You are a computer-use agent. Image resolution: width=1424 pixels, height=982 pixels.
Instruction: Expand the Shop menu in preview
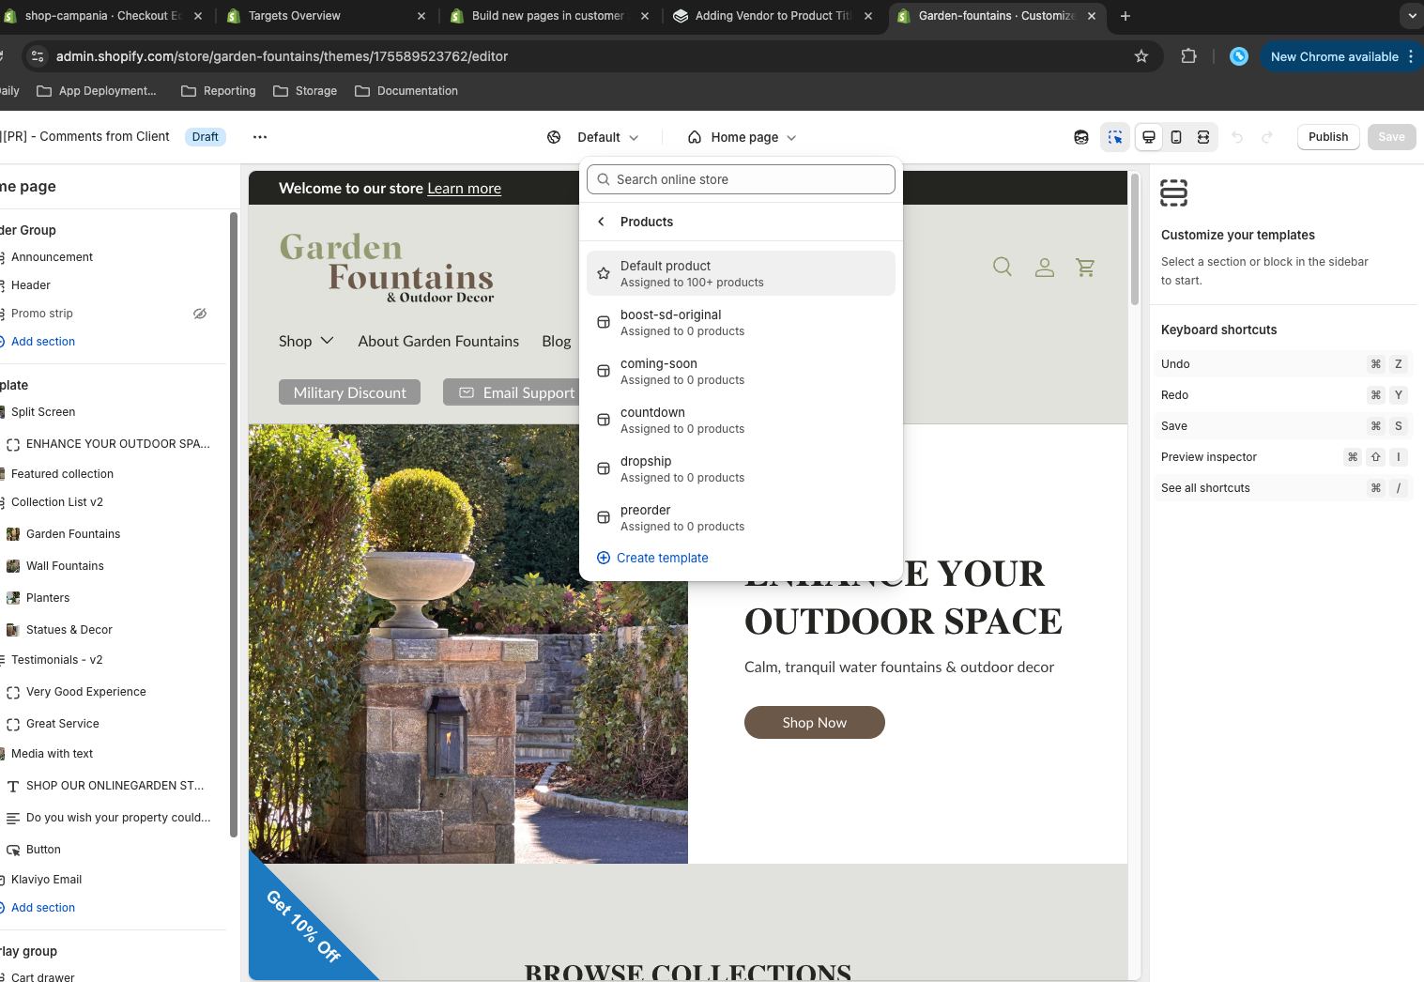(306, 341)
